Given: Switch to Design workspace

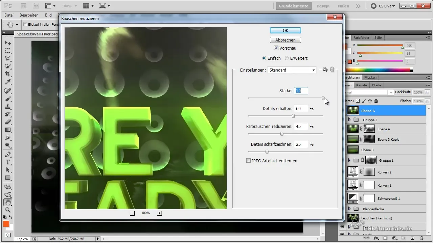Looking at the screenshot, I should (x=323, y=6).
